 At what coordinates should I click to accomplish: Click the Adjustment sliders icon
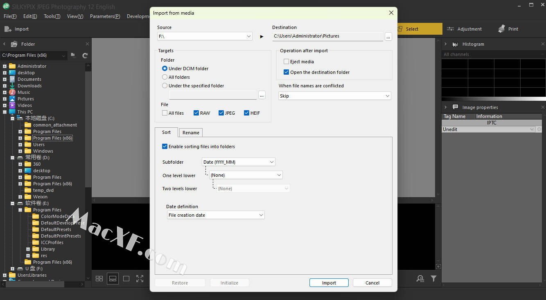point(451,29)
